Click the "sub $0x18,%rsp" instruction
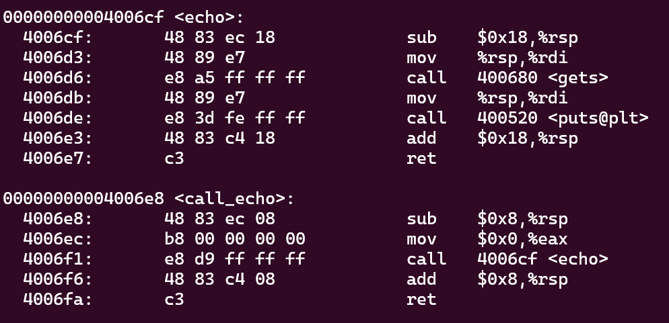 point(492,38)
